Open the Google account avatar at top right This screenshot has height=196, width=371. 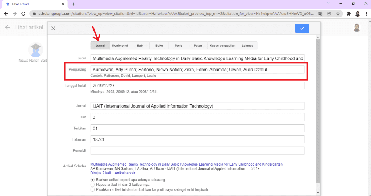tap(357, 28)
